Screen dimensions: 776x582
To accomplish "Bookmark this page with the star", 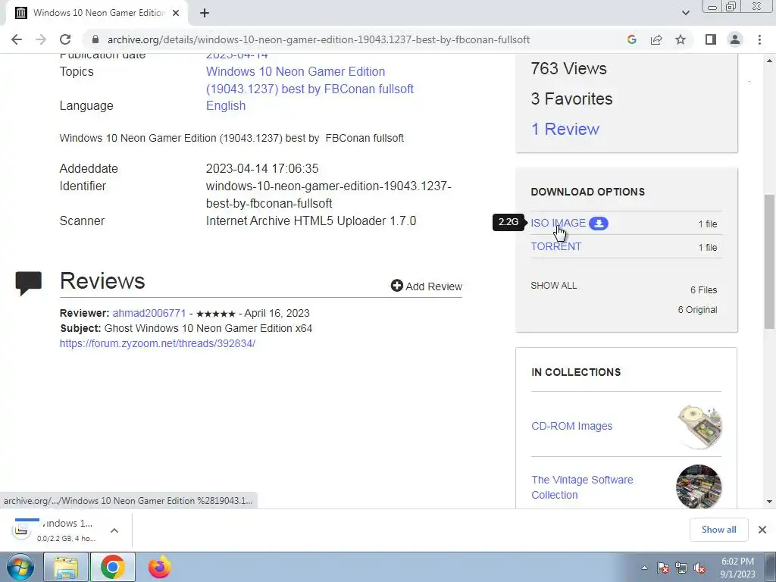I will 681,39.
